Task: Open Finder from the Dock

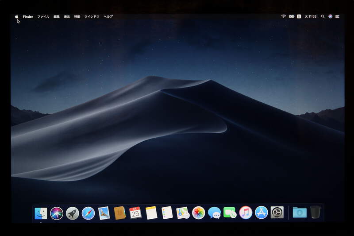Action: click(41, 213)
